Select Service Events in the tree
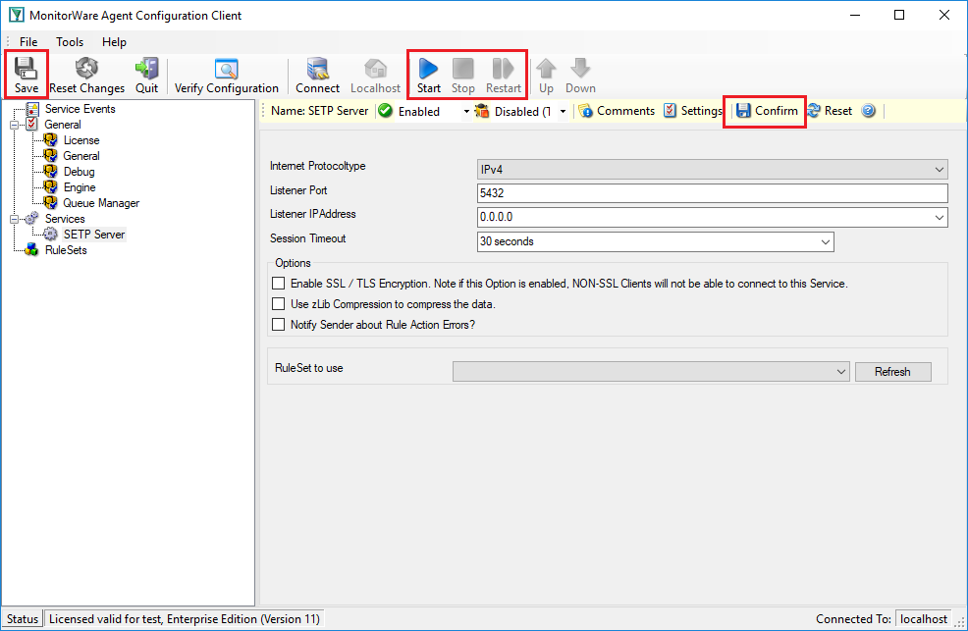The width and height of the screenshot is (968, 631). (81, 109)
